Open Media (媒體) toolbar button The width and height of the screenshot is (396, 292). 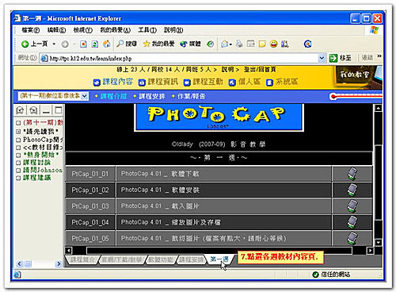(190, 44)
